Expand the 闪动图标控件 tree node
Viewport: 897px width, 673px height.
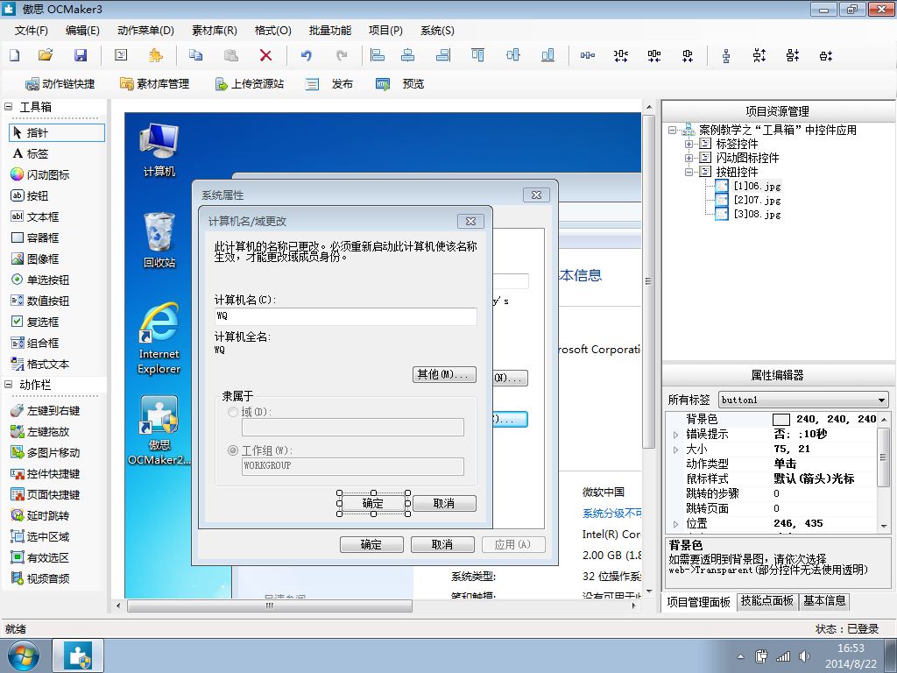point(689,158)
